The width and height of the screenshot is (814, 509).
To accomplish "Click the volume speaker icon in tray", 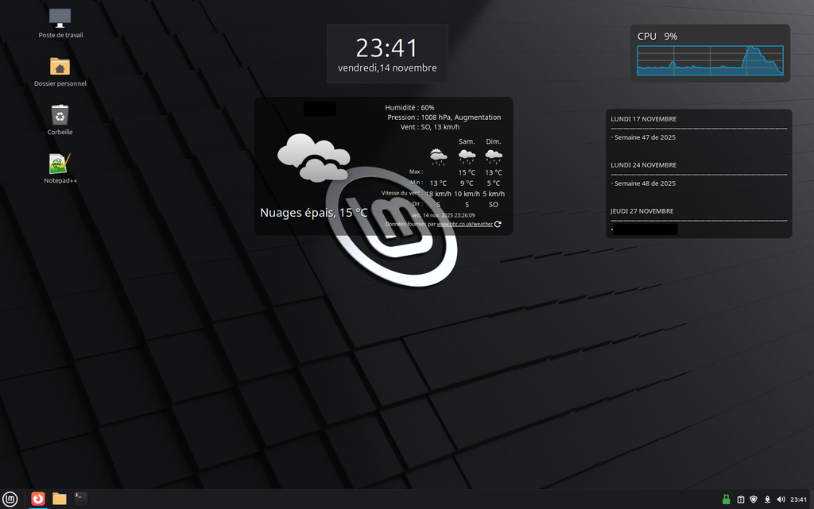I will click(x=781, y=499).
